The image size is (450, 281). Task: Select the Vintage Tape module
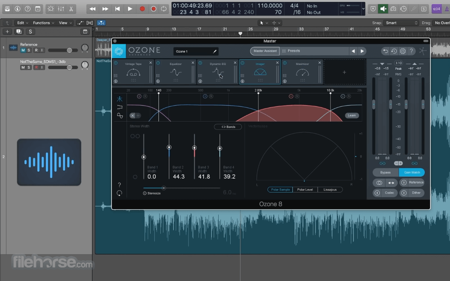click(x=133, y=72)
